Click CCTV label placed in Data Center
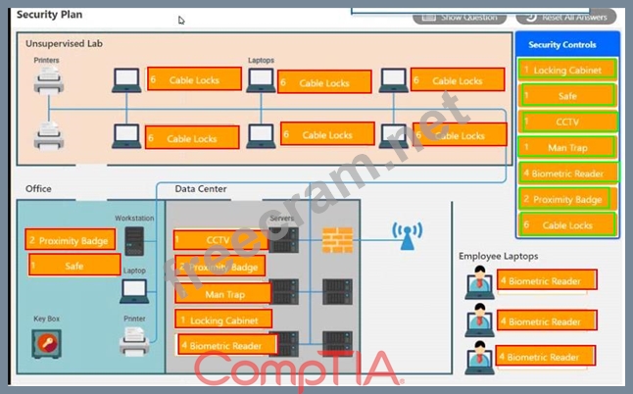This screenshot has width=633, height=394. click(220, 240)
